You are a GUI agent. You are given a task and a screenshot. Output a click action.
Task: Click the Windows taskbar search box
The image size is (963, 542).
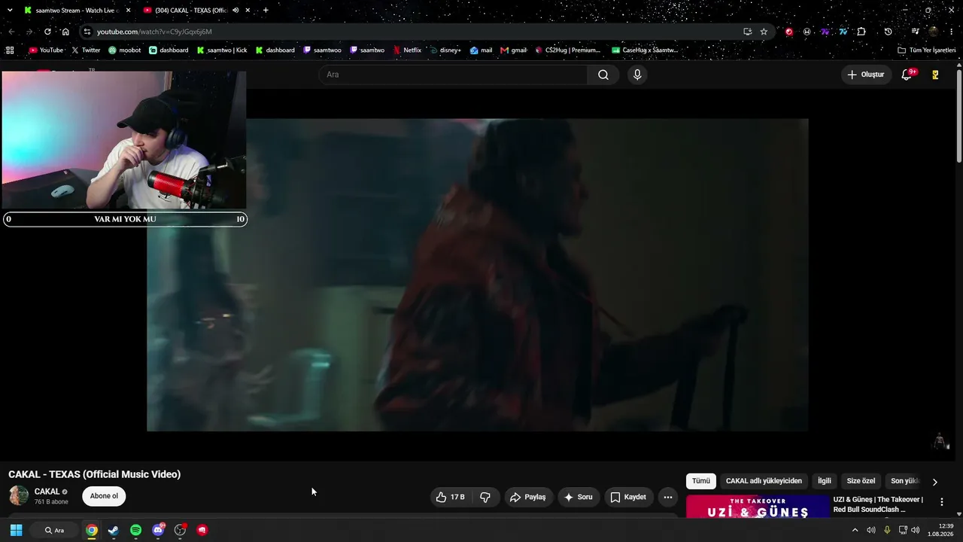[54, 530]
